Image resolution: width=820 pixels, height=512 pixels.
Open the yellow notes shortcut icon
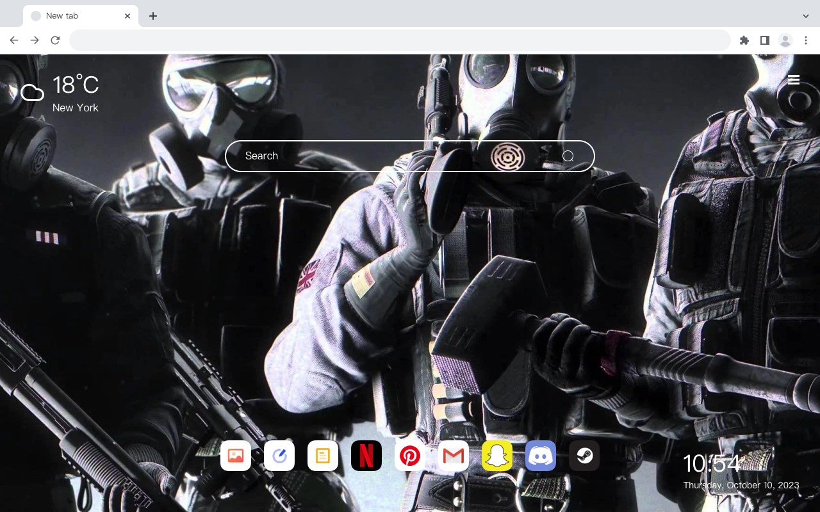click(x=323, y=456)
